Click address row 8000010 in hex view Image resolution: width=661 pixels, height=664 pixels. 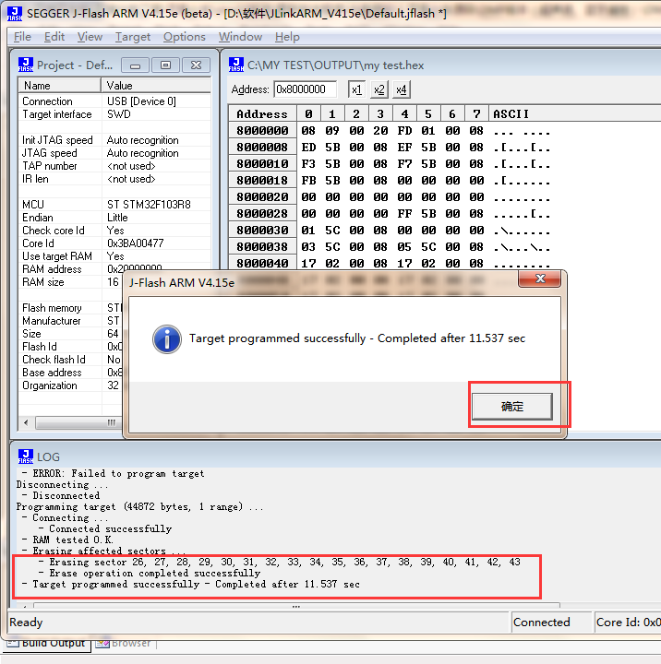point(262,164)
